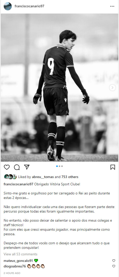Expand View all 53 comments
This screenshot has height=277, width=119.
pyautogui.click(x=20, y=254)
